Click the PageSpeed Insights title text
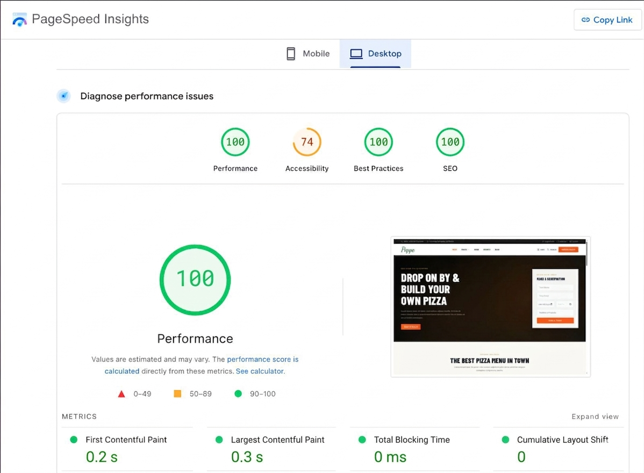 coord(90,19)
